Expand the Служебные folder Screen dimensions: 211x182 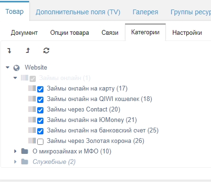click(x=15, y=162)
